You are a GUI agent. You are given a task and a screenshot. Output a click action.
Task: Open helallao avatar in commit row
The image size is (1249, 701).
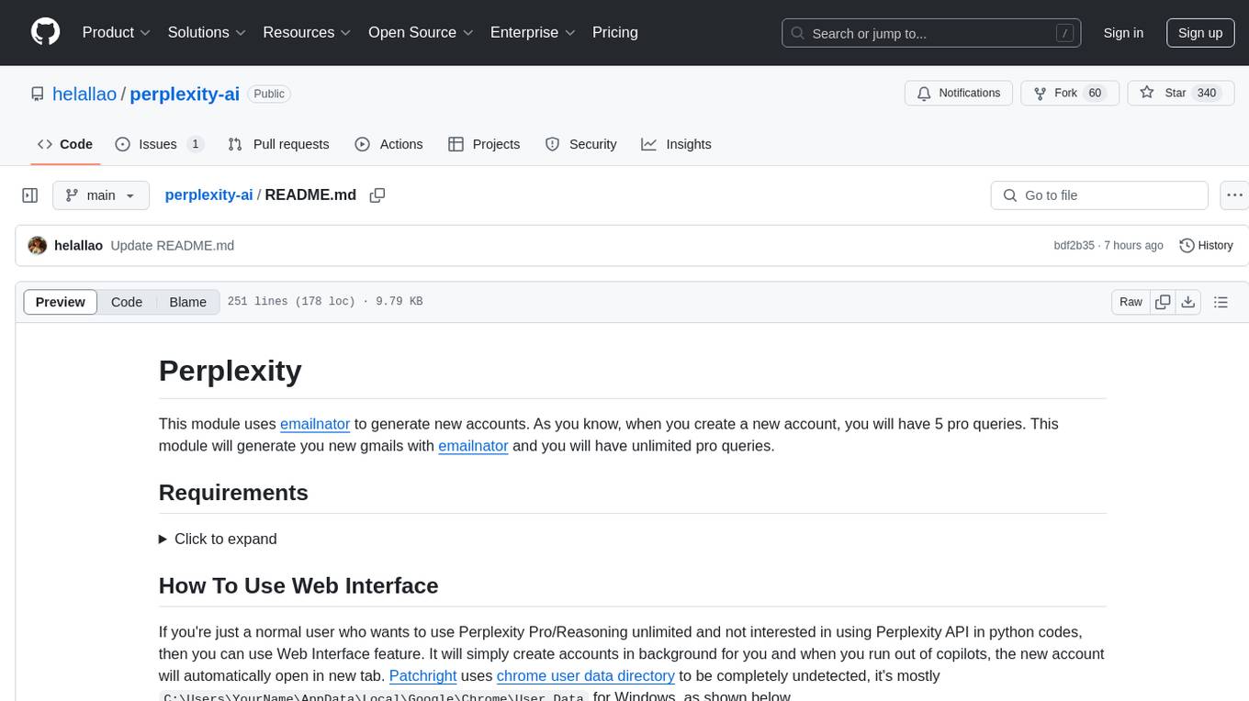click(x=38, y=245)
